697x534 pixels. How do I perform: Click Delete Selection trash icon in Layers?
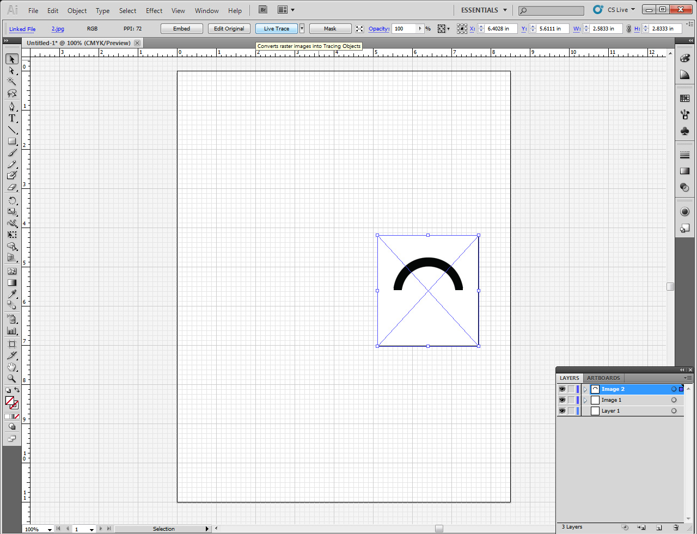tap(676, 527)
